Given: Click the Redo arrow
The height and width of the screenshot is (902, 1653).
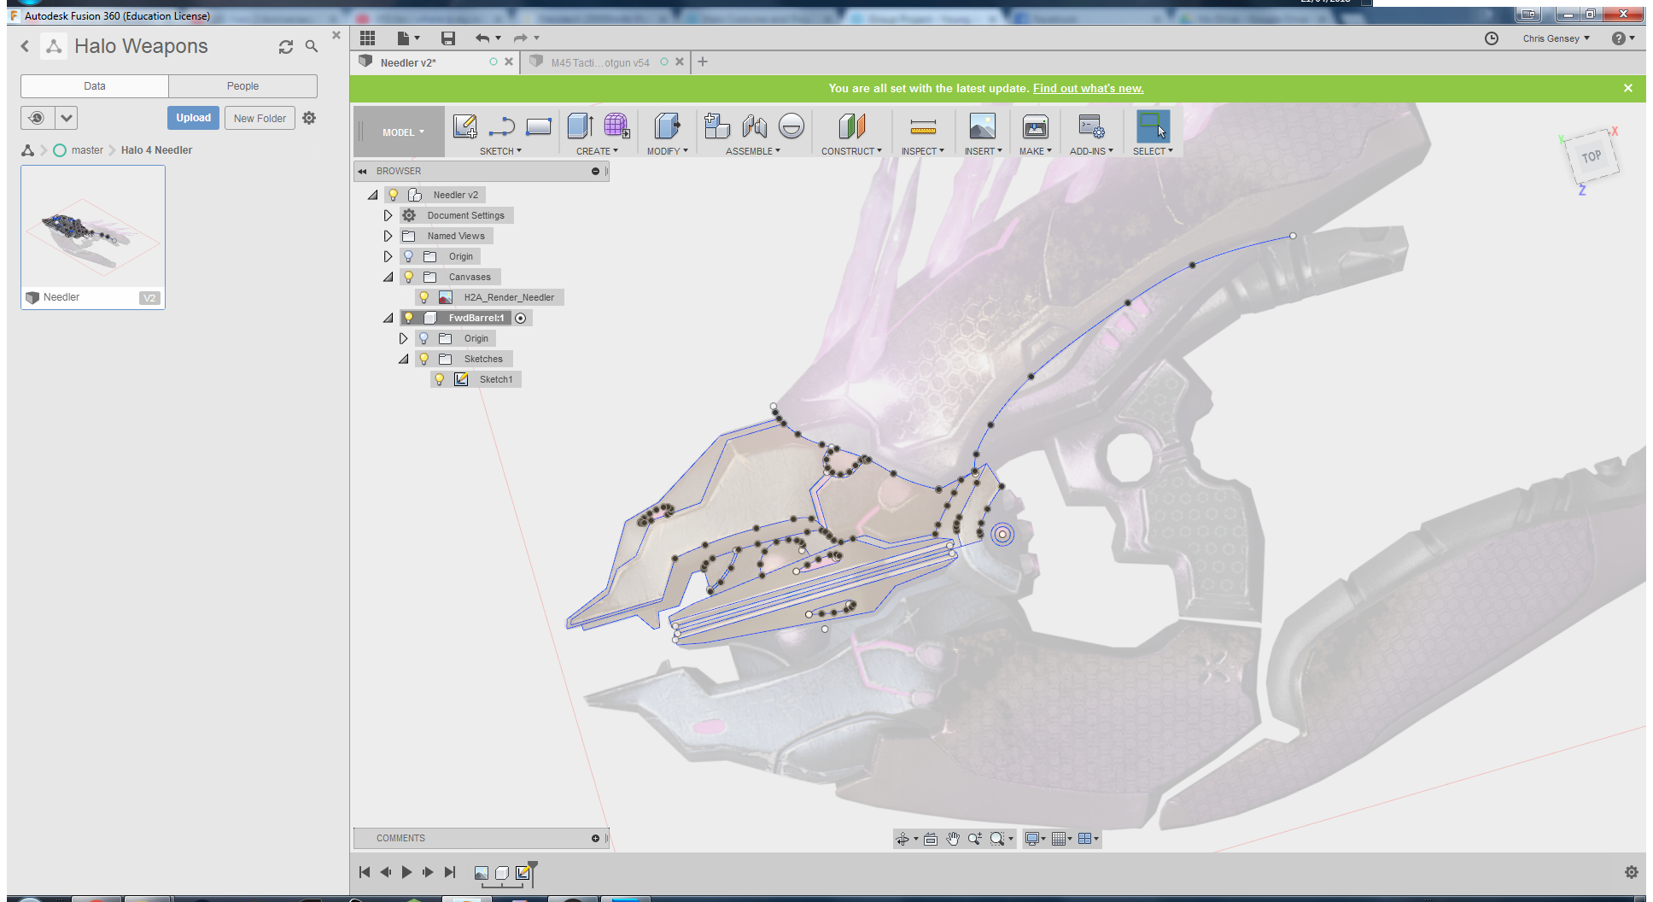Looking at the screenshot, I should point(520,38).
